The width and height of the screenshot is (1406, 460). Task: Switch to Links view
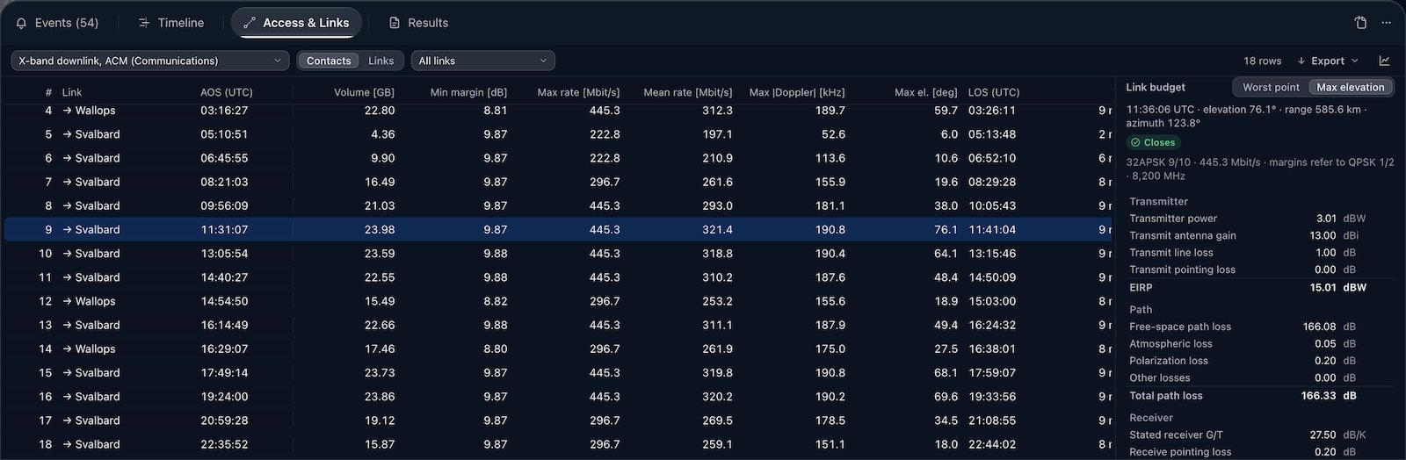(380, 61)
